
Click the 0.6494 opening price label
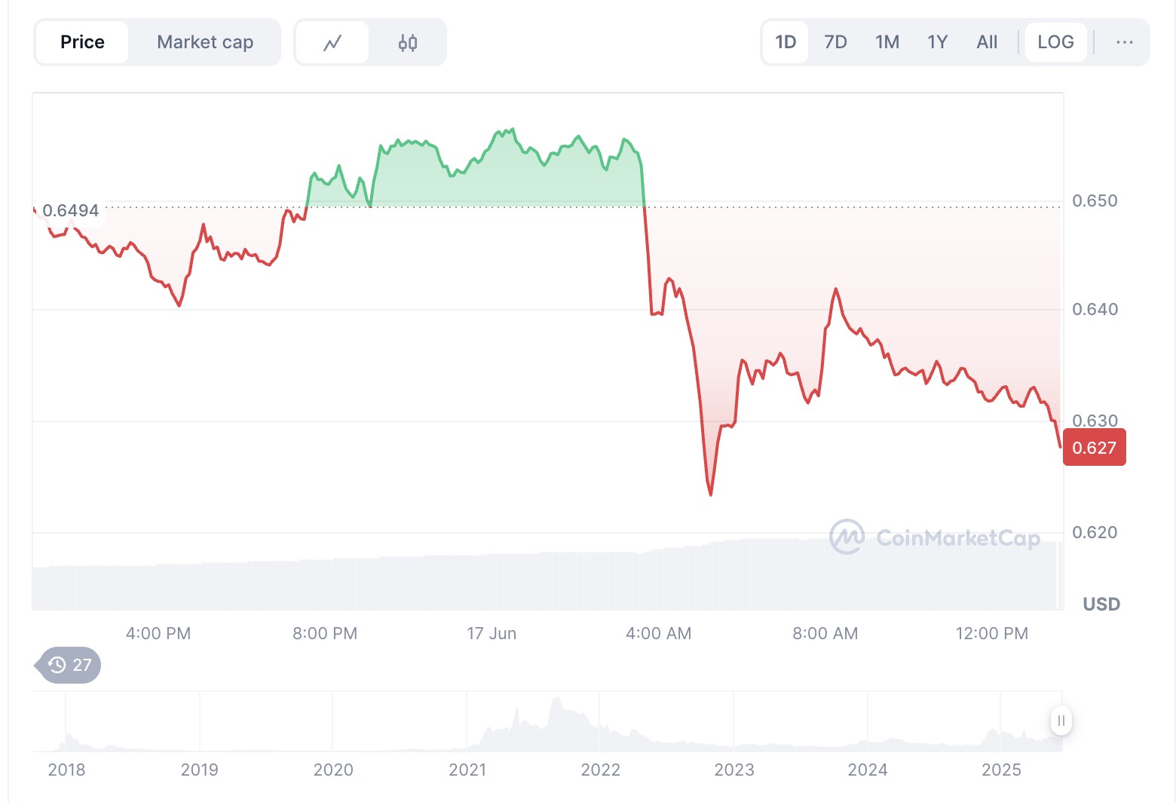70,211
